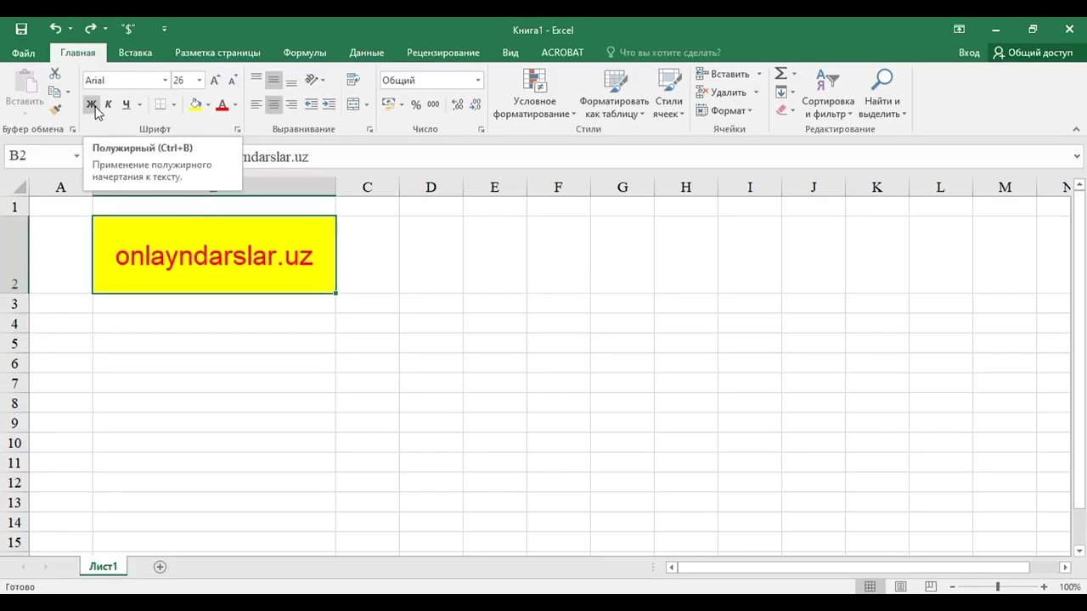Toggle Wrap Text for the cell

(354, 80)
